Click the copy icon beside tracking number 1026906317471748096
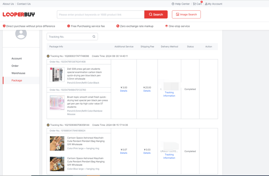Viewport: 269px width, 176px height. tap(48, 56)
